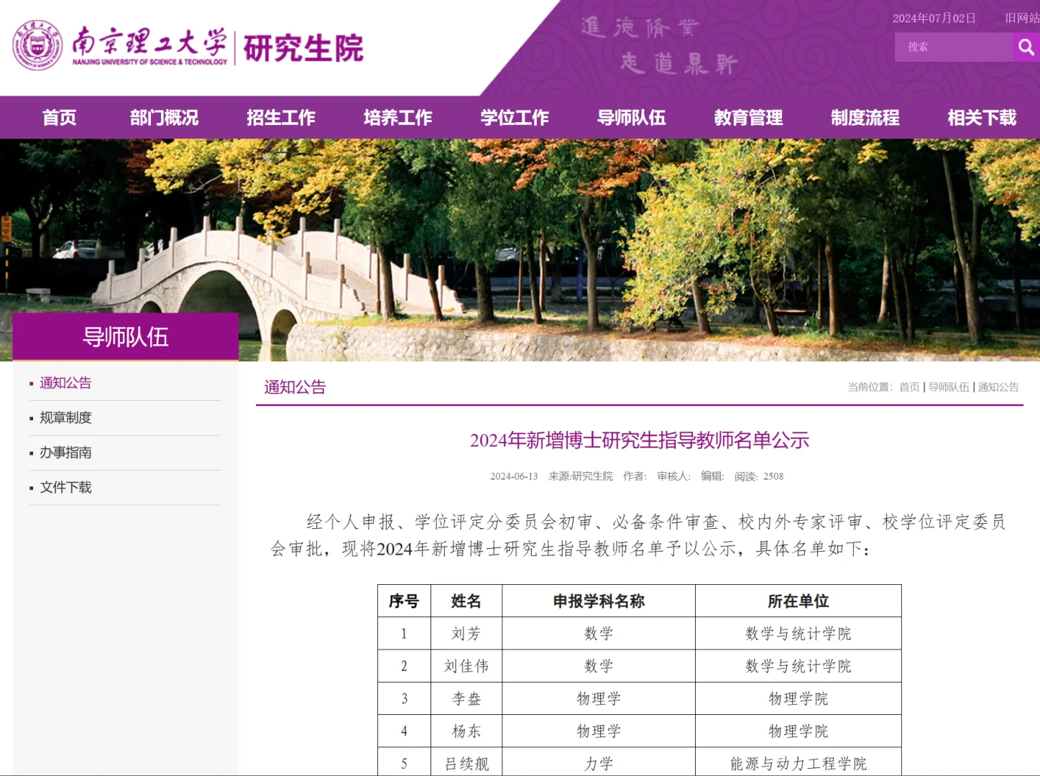Open the 学位工作 menu
1040x776 pixels.
[515, 118]
